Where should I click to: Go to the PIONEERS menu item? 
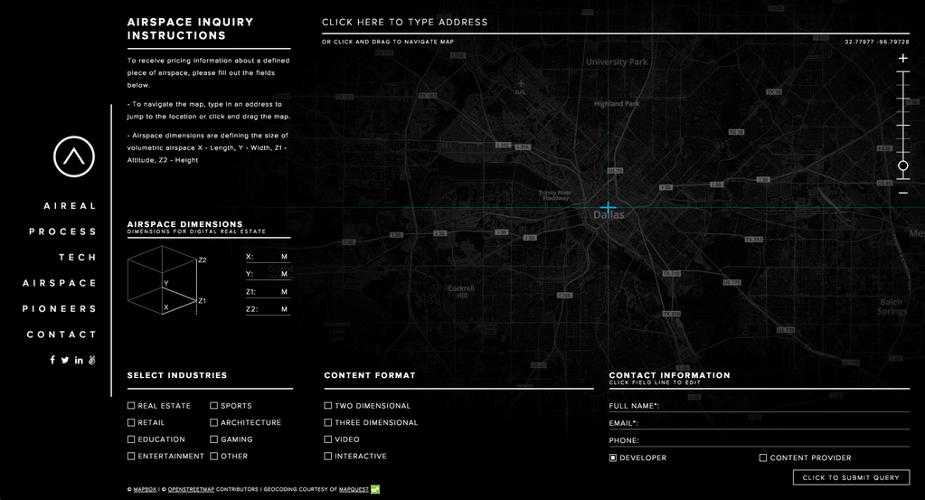point(59,309)
